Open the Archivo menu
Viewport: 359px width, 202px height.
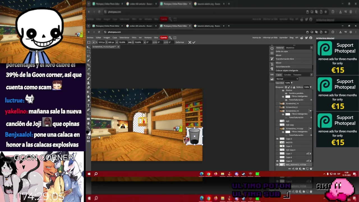pyautogui.click(x=90, y=38)
